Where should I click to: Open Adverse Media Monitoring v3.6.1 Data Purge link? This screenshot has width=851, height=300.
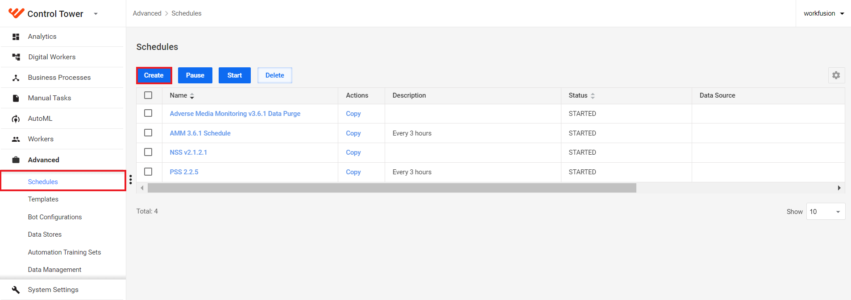pos(235,114)
